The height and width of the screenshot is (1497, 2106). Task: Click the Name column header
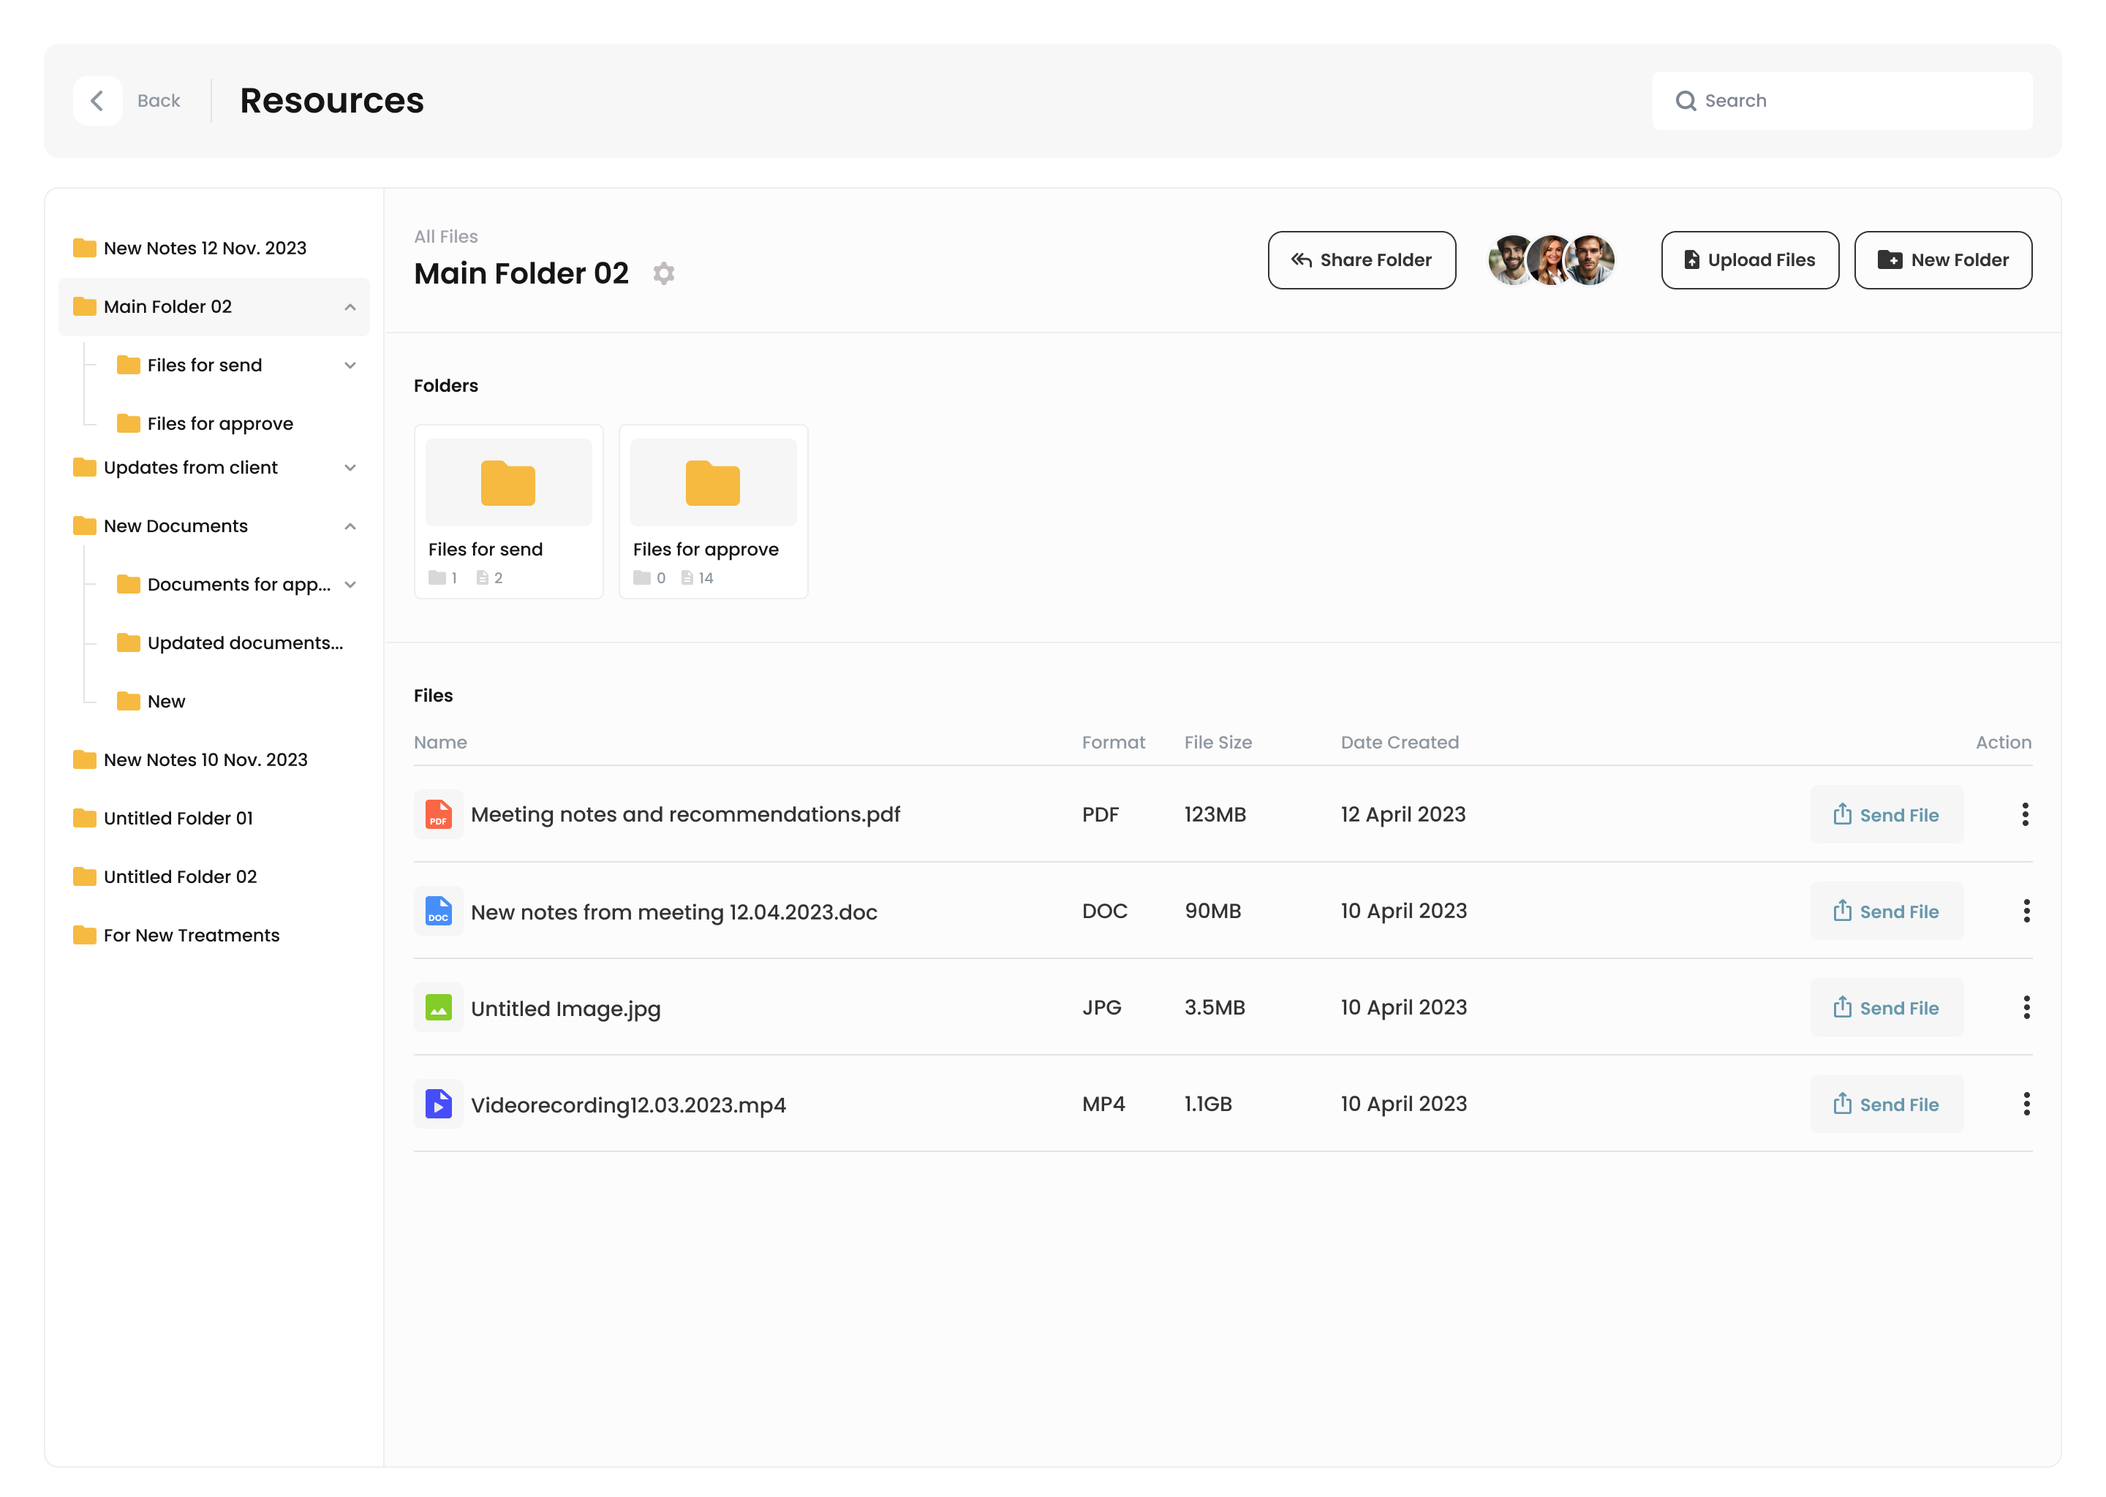439,742
